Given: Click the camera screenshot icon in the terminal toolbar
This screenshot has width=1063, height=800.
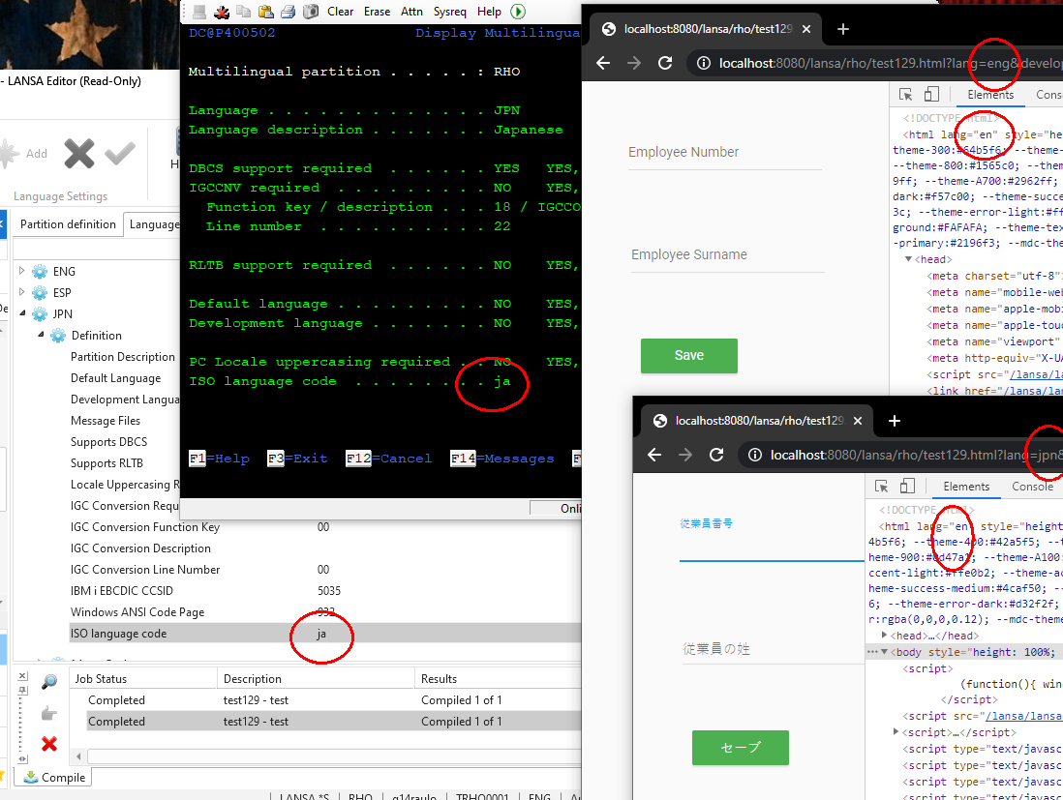Looking at the screenshot, I should [310, 12].
